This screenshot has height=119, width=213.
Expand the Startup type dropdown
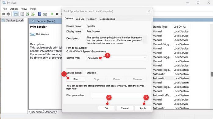[x=117, y=58]
